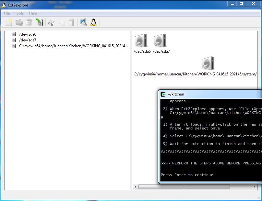Click 'Press Enter to continue' in terminal
Image resolution: width=262 pixels, height=201 pixels.
coord(187,175)
